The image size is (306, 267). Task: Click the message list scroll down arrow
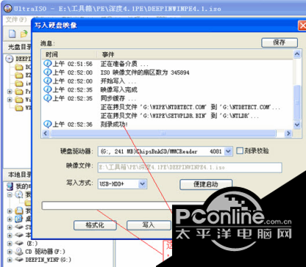[x=297, y=125]
